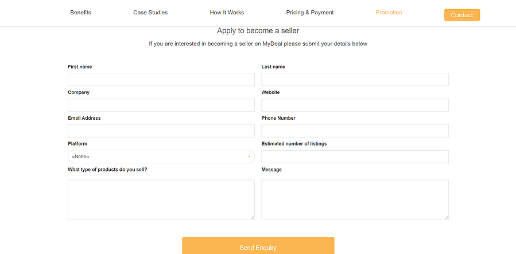Click into the Last name field

(x=355, y=80)
